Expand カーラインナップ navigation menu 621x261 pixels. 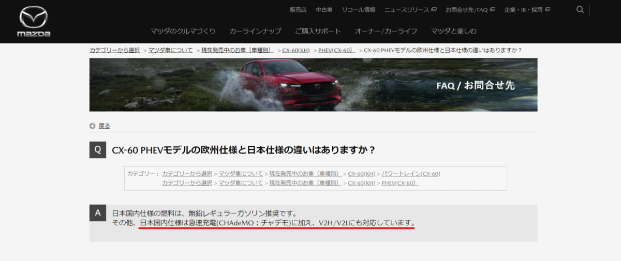pyautogui.click(x=256, y=31)
